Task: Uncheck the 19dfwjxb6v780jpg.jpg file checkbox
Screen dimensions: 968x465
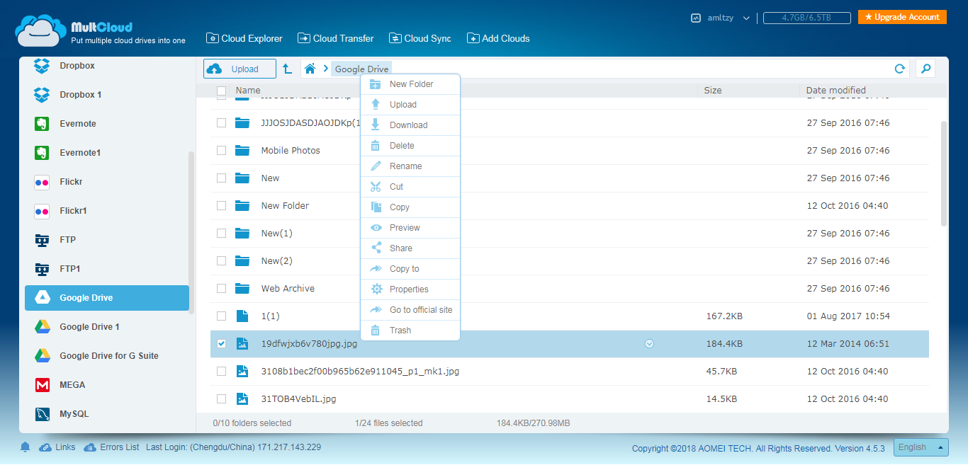Action: tap(222, 344)
